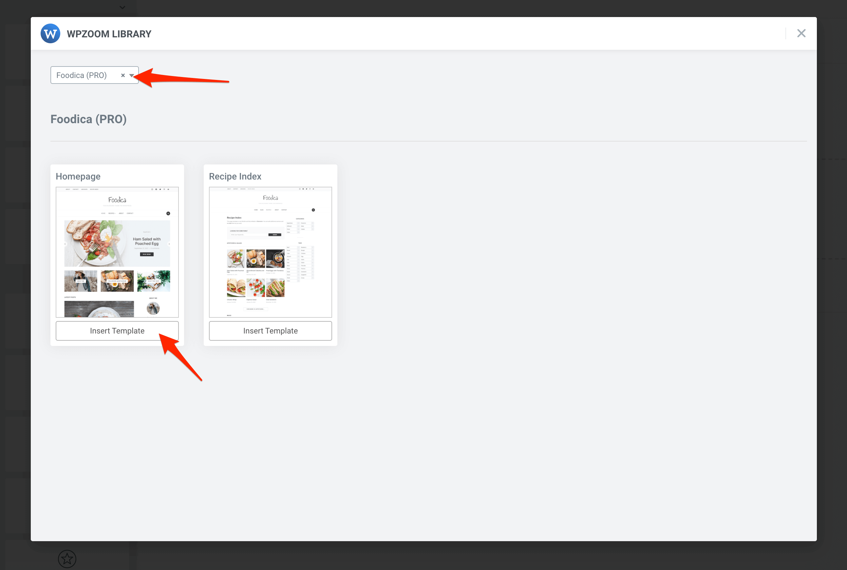The image size is (847, 570).
Task: Close the WPZOOM Library modal
Action: pyautogui.click(x=801, y=33)
